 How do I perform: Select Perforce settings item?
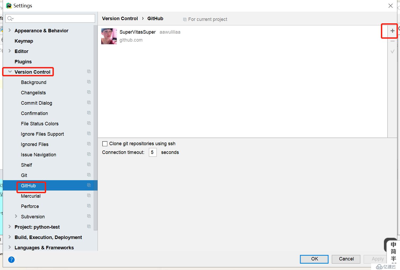[30, 206]
